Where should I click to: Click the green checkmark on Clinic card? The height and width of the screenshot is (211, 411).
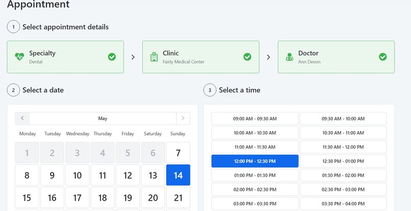click(247, 57)
